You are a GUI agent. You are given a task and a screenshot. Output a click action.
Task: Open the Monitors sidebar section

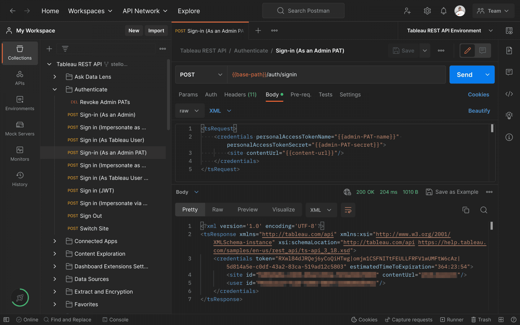coord(20,154)
